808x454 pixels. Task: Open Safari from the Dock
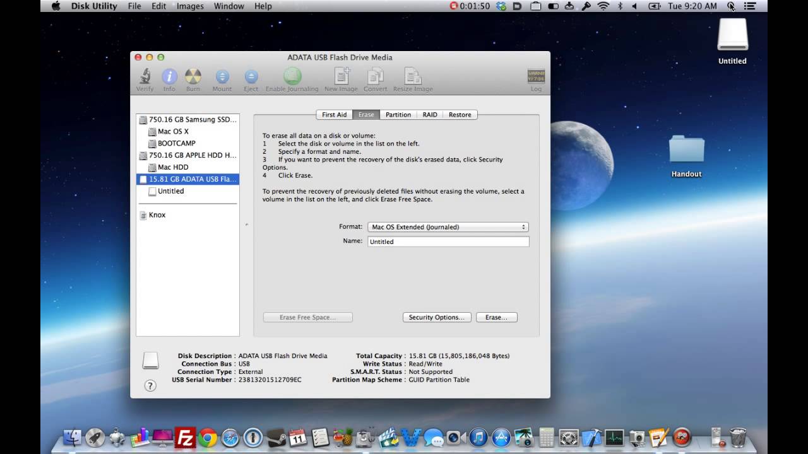[x=230, y=437]
